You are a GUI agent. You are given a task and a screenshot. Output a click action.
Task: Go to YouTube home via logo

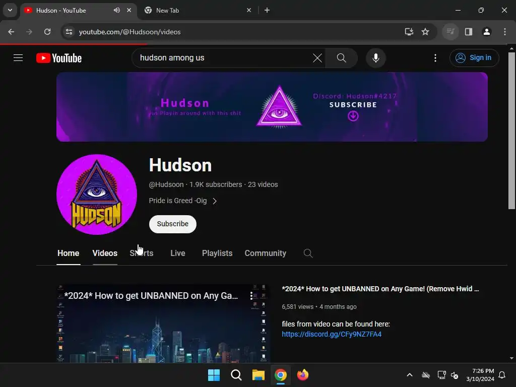(59, 58)
